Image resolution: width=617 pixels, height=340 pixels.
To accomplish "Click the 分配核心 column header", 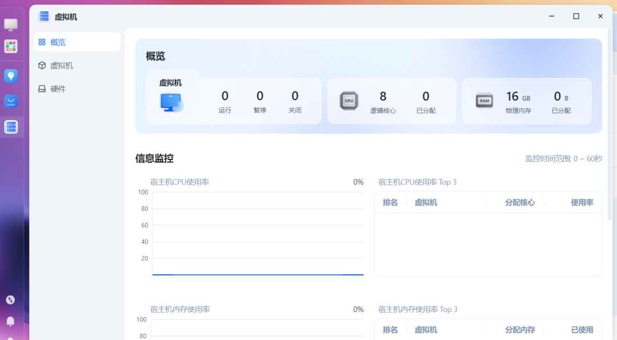I will [x=520, y=203].
